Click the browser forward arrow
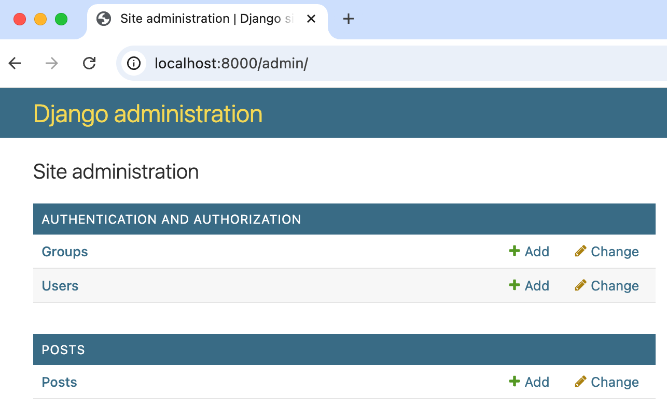Viewport: 667px width, 408px height. click(52, 63)
